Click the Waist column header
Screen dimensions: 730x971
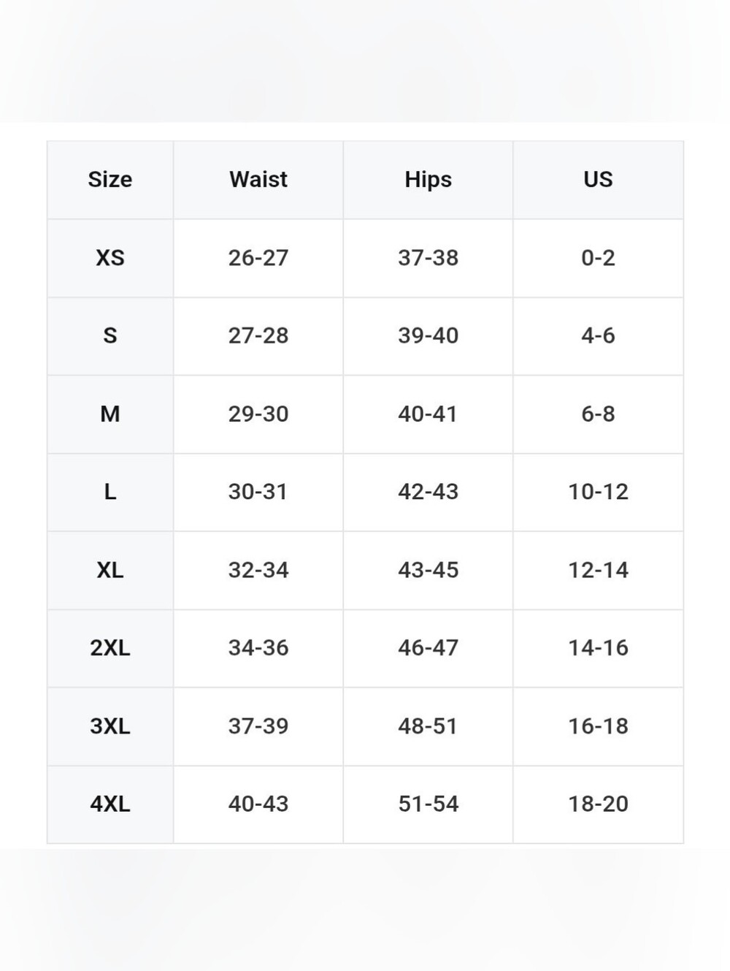click(x=258, y=180)
